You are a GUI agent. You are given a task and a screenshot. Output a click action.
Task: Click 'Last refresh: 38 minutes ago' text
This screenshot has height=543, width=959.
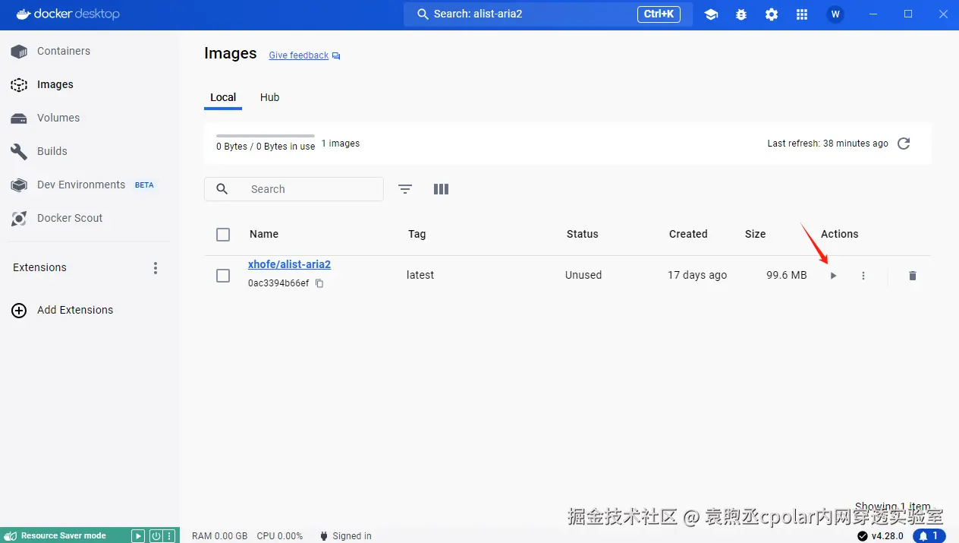[x=828, y=144]
